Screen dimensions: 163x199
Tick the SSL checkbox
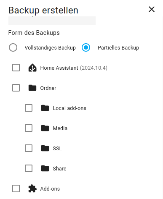[29, 148]
